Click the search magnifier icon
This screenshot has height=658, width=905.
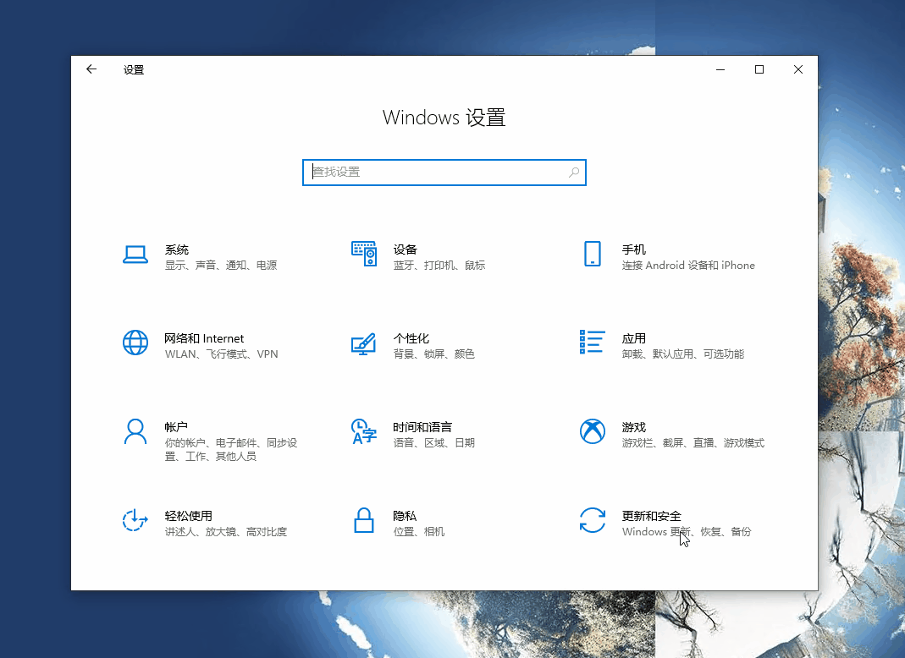(575, 172)
